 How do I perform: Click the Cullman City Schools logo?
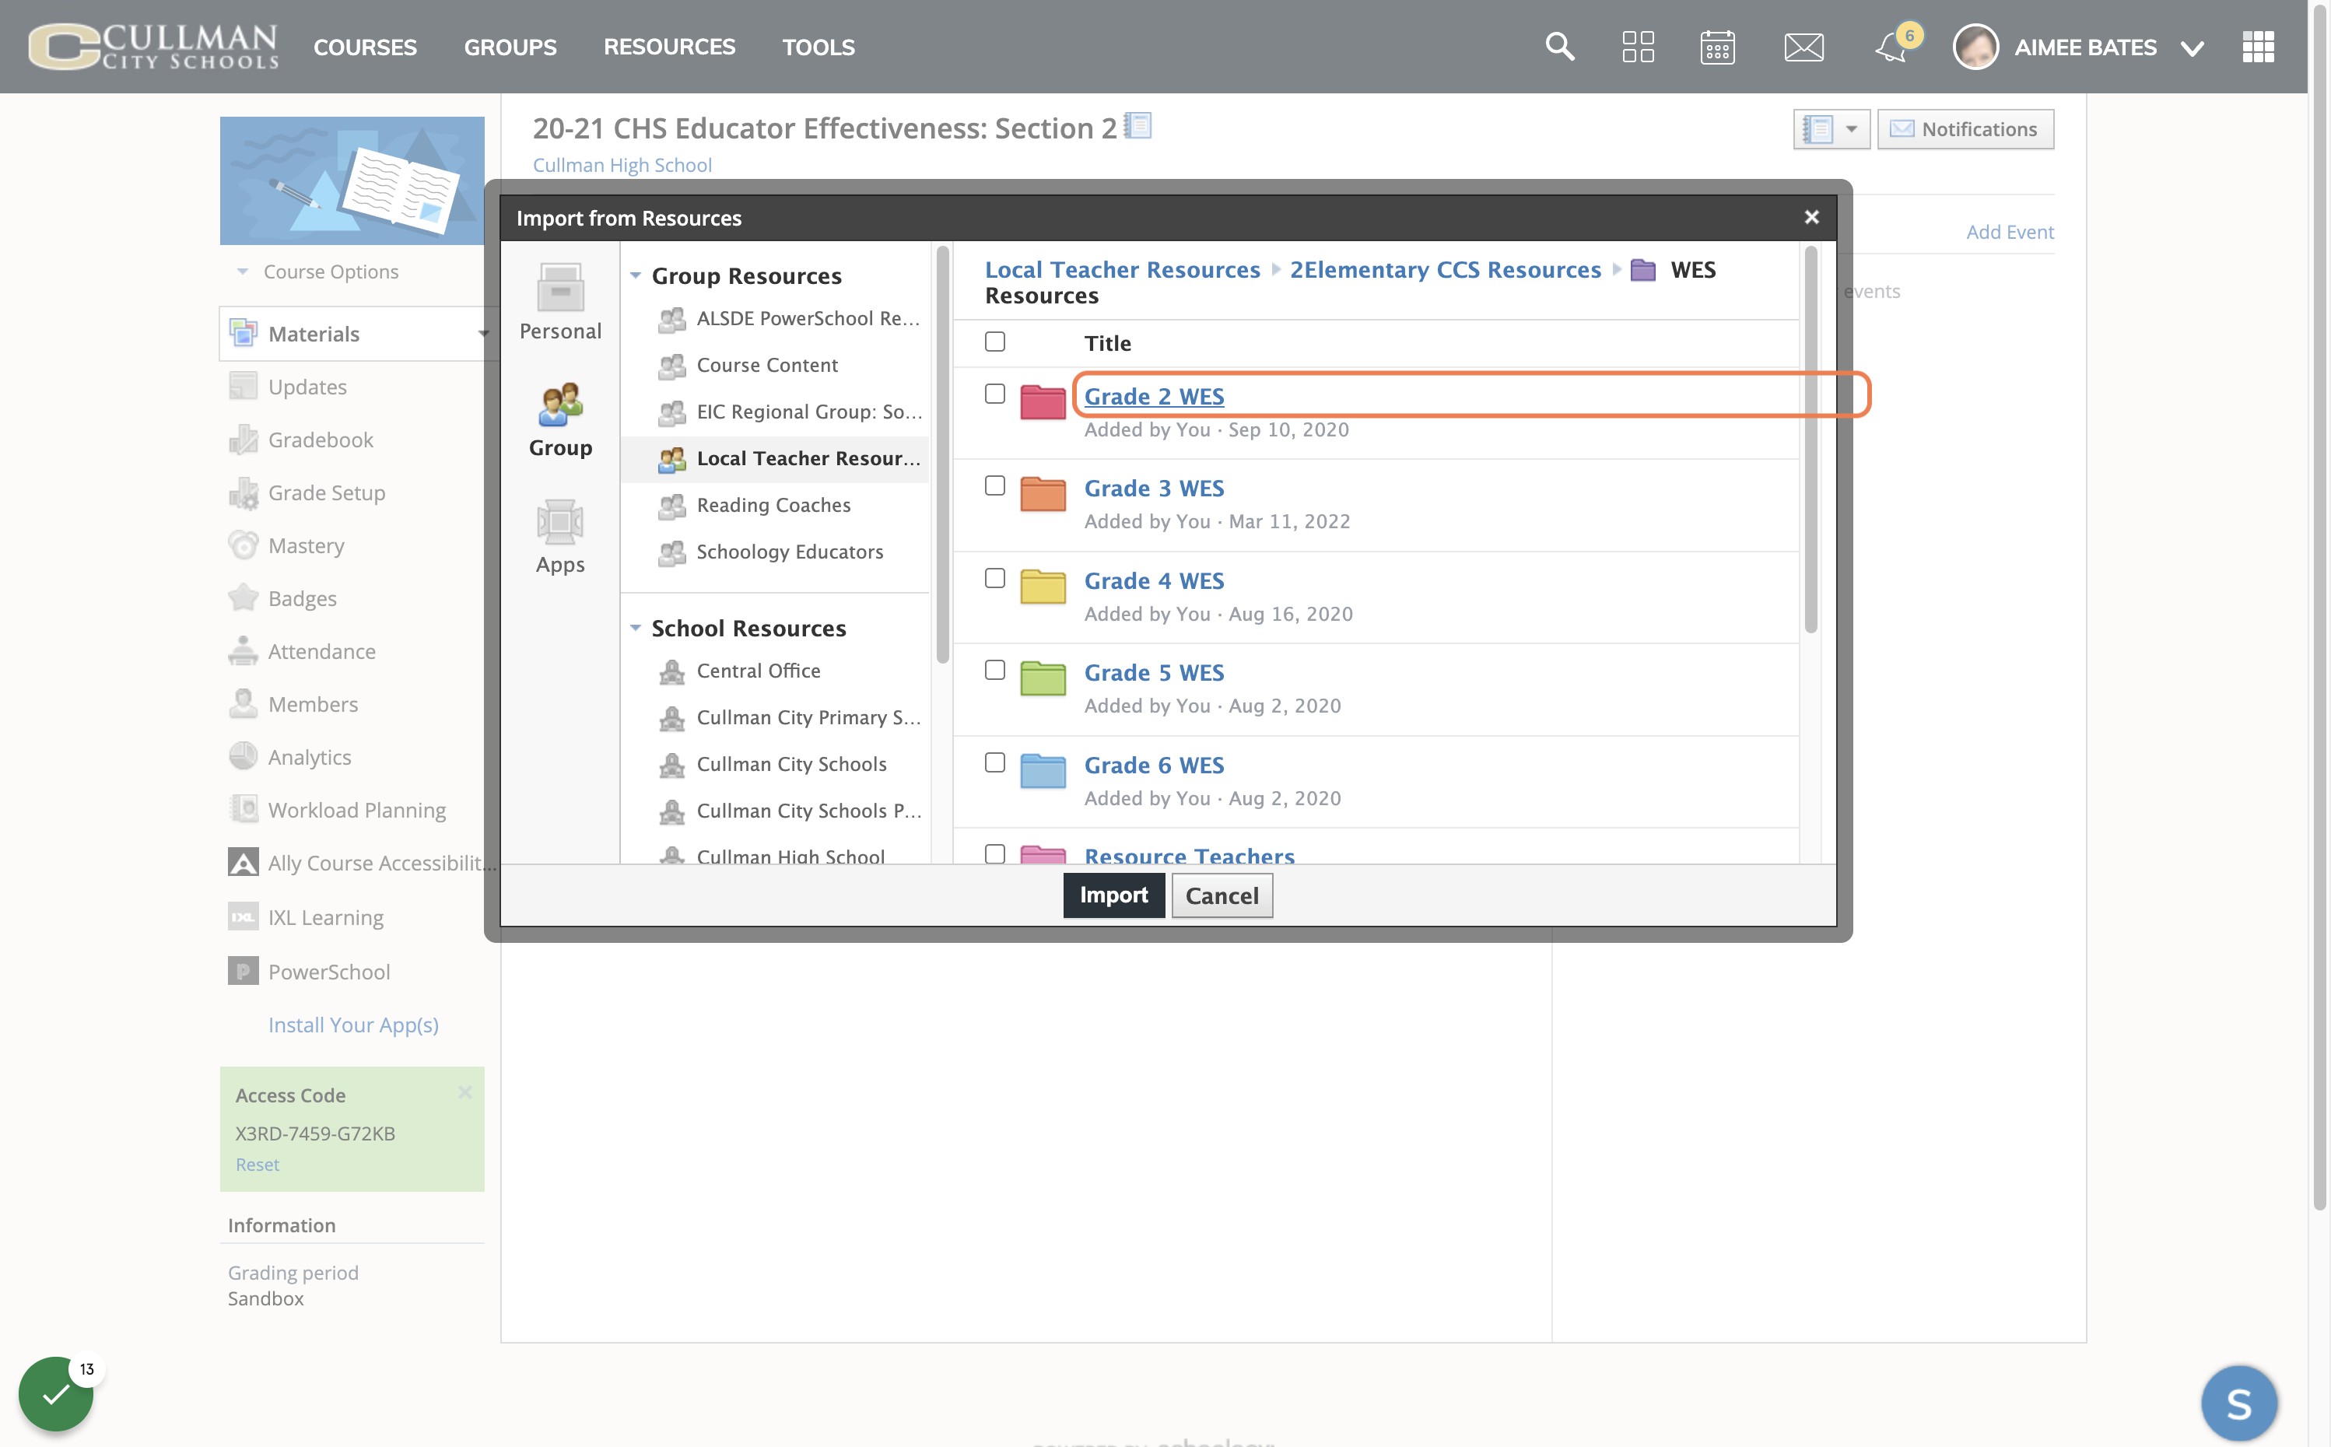(153, 46)
